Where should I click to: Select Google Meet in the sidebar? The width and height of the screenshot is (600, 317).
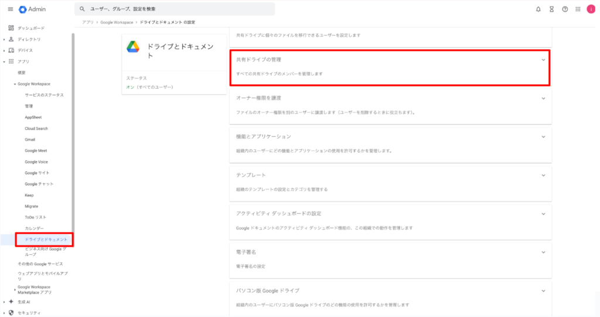pyautogui.click(x=36, y=151)
